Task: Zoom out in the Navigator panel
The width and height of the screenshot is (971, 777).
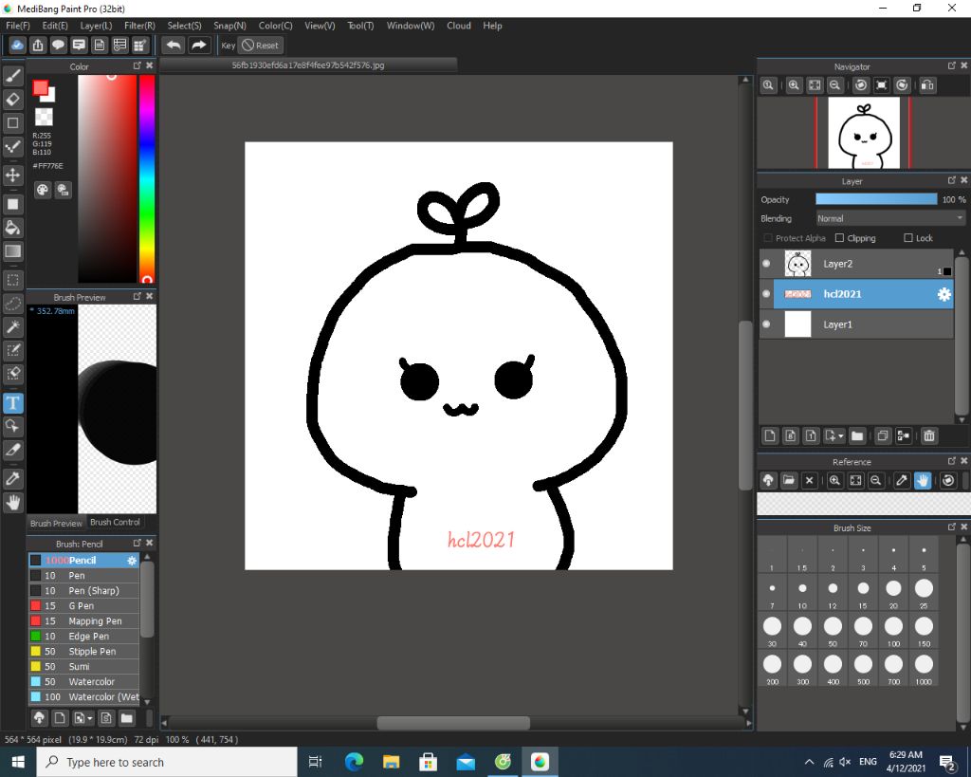Action: [x=834, y=85]
